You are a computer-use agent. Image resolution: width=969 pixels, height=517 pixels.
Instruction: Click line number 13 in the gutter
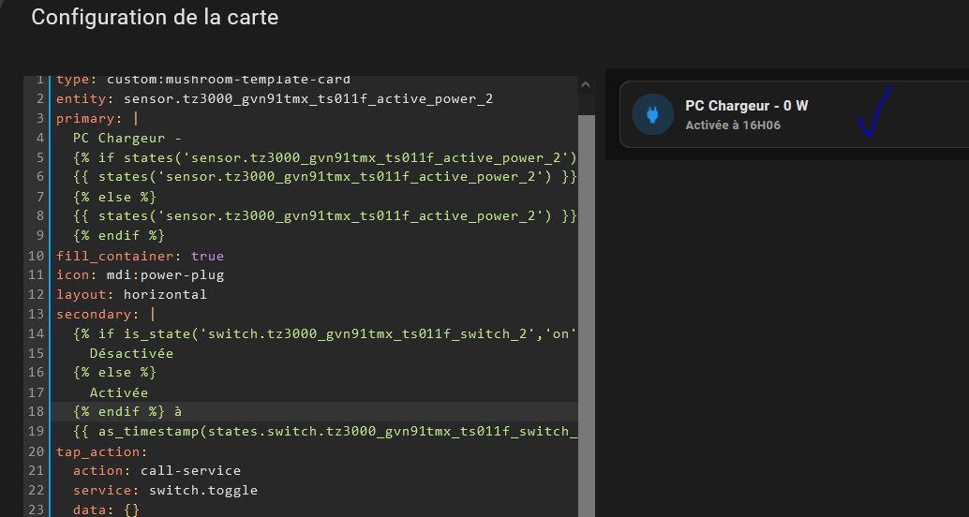(x=36, y=314)
